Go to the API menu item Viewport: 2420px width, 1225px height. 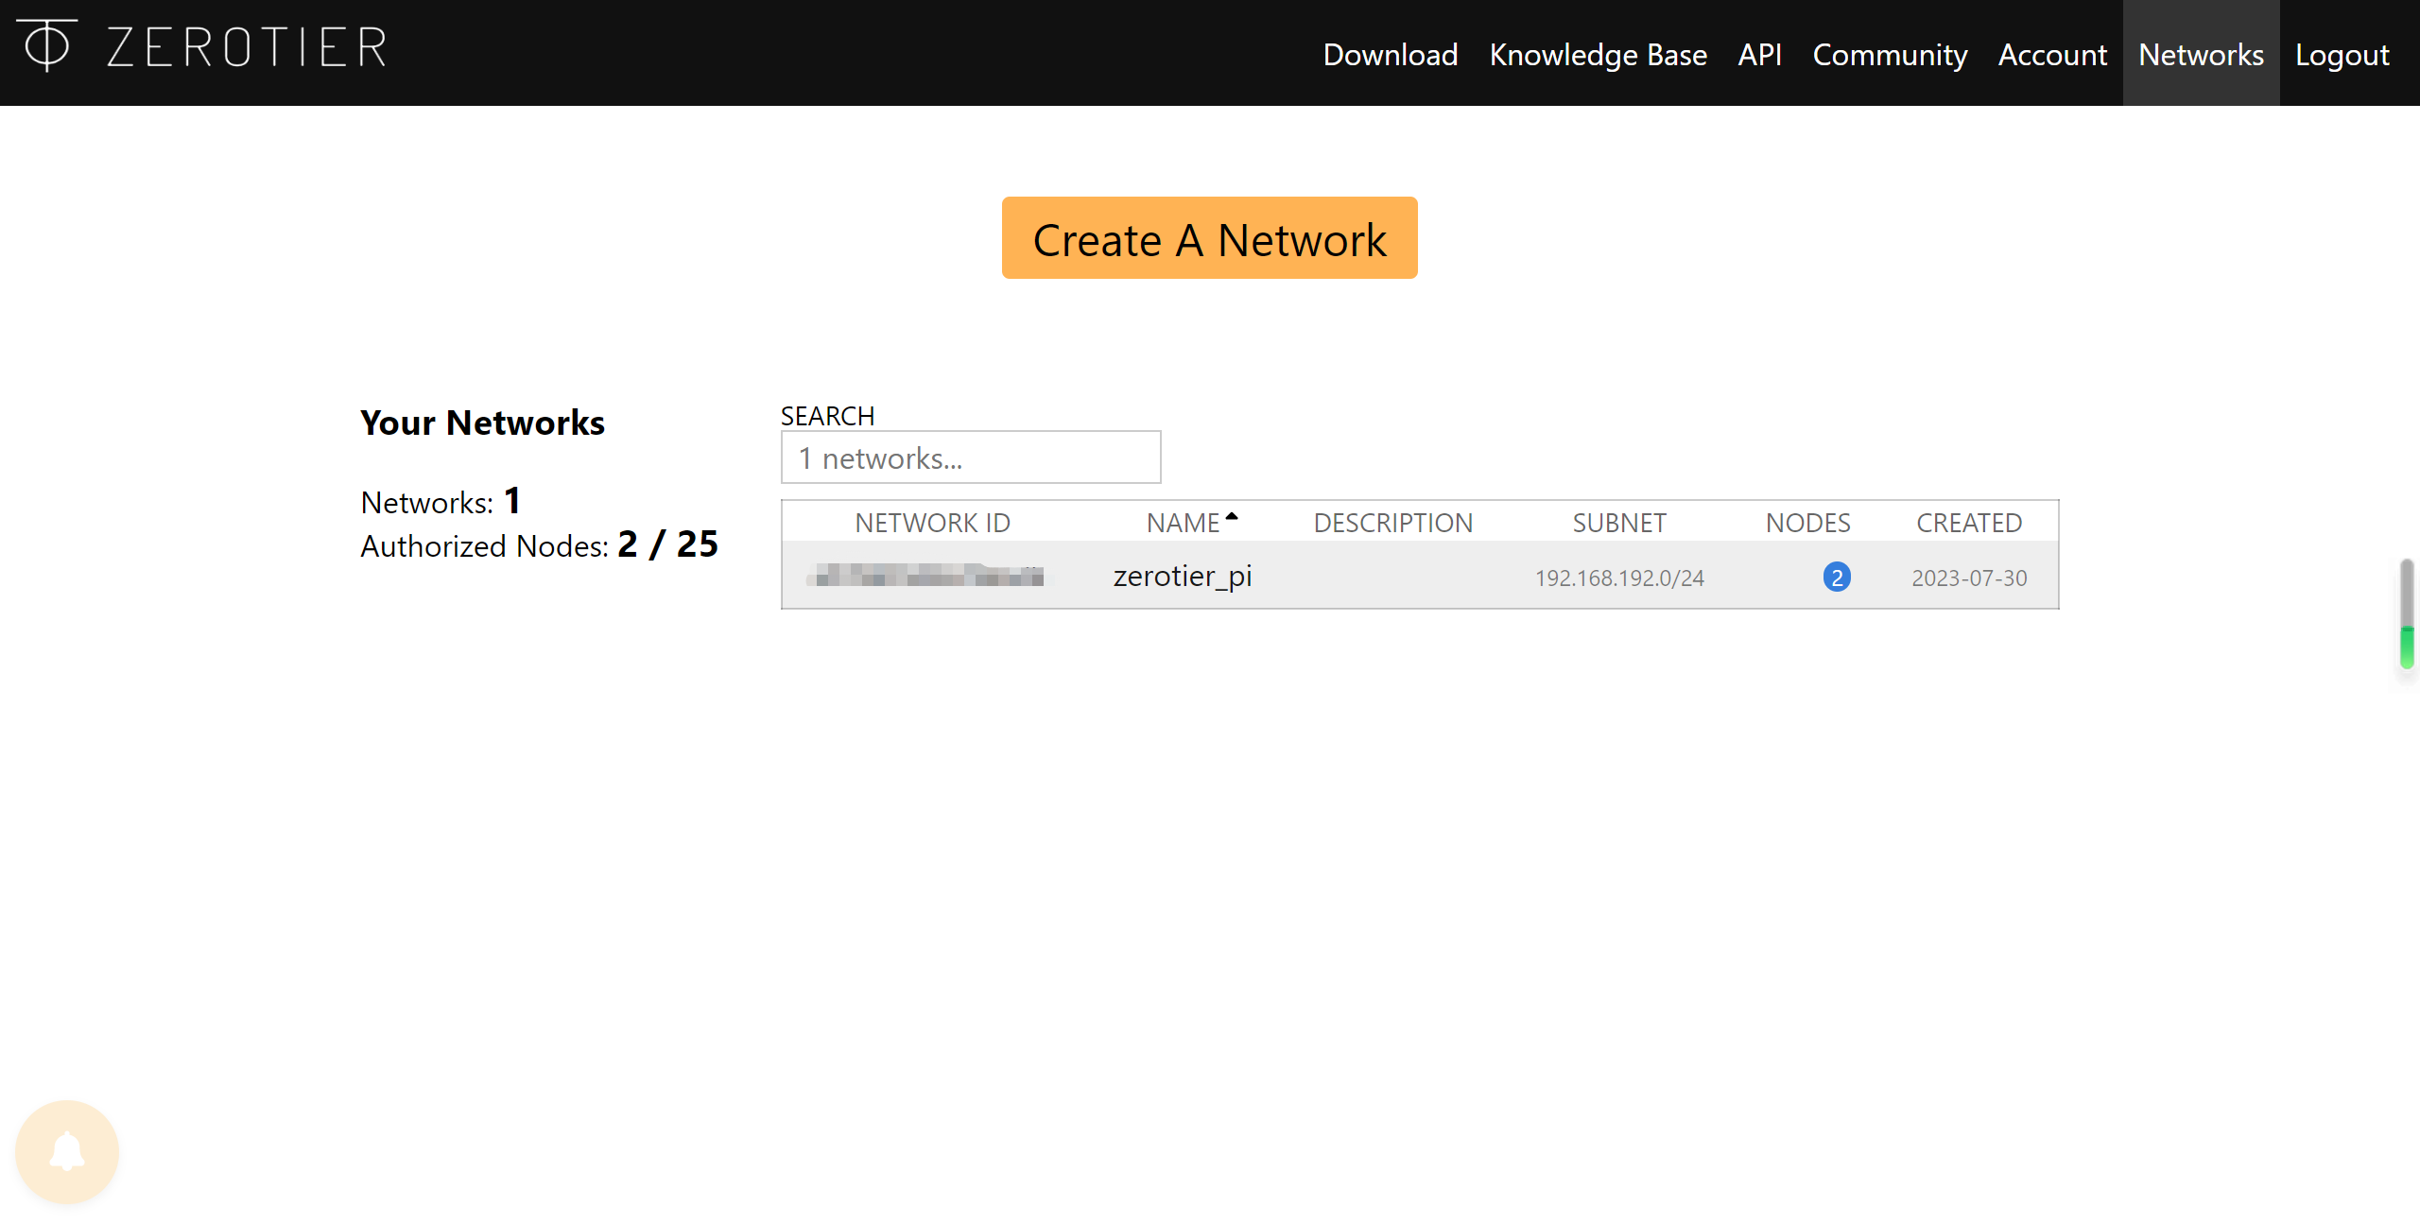tap(1759, 55)
